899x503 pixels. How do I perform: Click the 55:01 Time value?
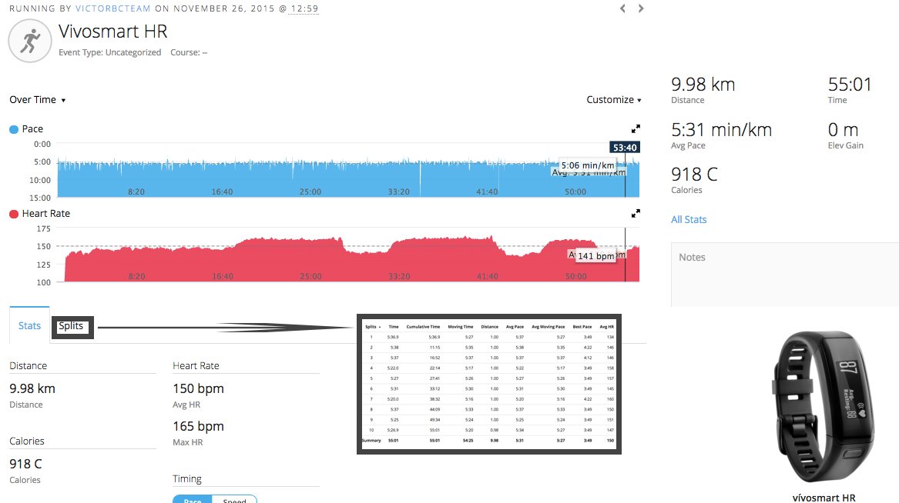[x=850, y=85]
